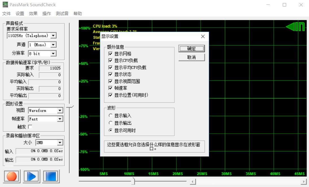Image resolution: width=309 pixels, height=187 pixels.
Task: Click the blue Stop button
Action: (51, 176)
